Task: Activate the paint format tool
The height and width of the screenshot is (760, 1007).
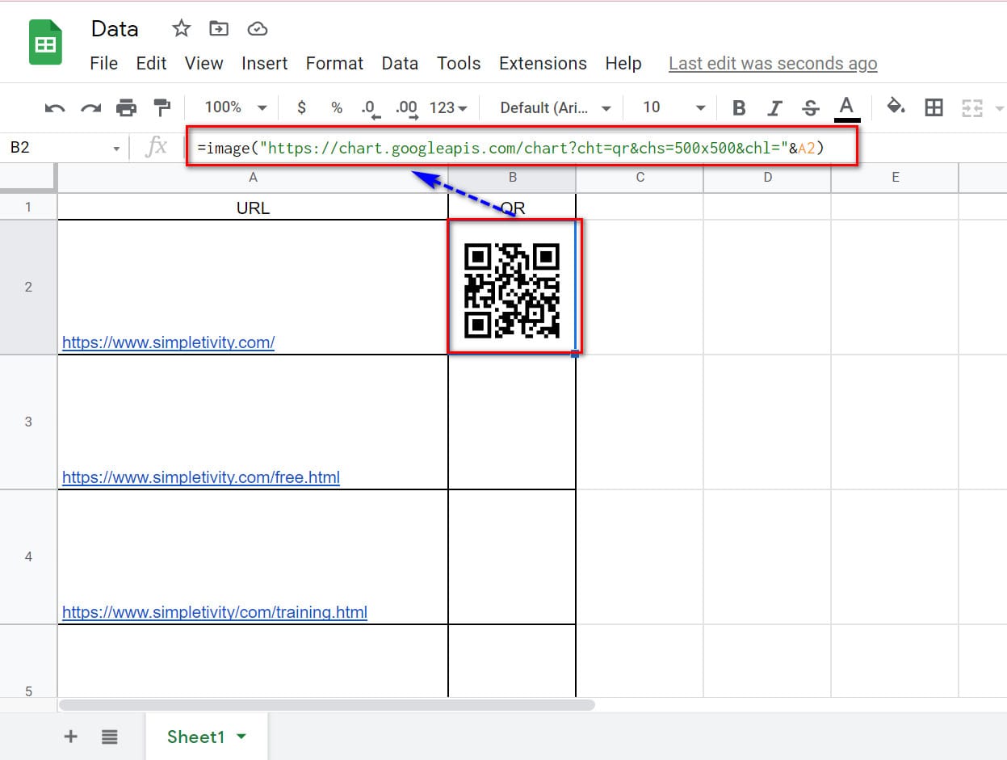Action: (x=162, y=107)
